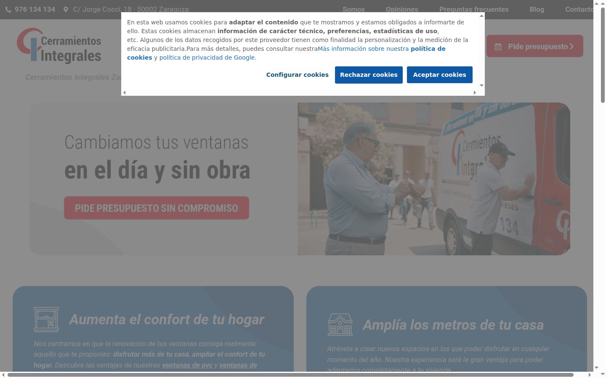606x378 pixels.
Task: Click the Cerramientos Integrales logo
Action: (59, 46)
